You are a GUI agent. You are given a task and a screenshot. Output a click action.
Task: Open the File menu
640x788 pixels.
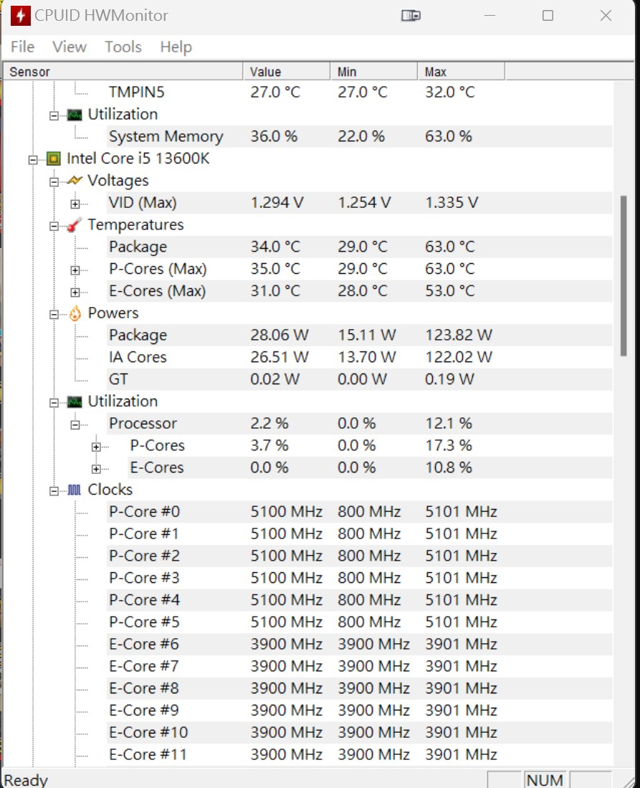pos(23,47)
